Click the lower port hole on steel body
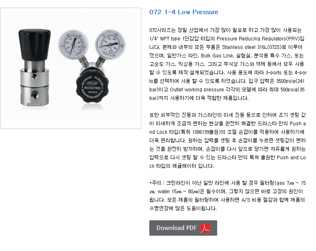The width and height of the screenshot is (316, 251). tap(34, 94)
